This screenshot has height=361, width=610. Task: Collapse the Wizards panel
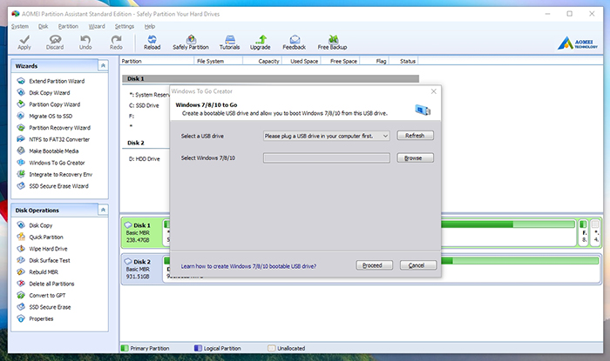tap(103, 65)
